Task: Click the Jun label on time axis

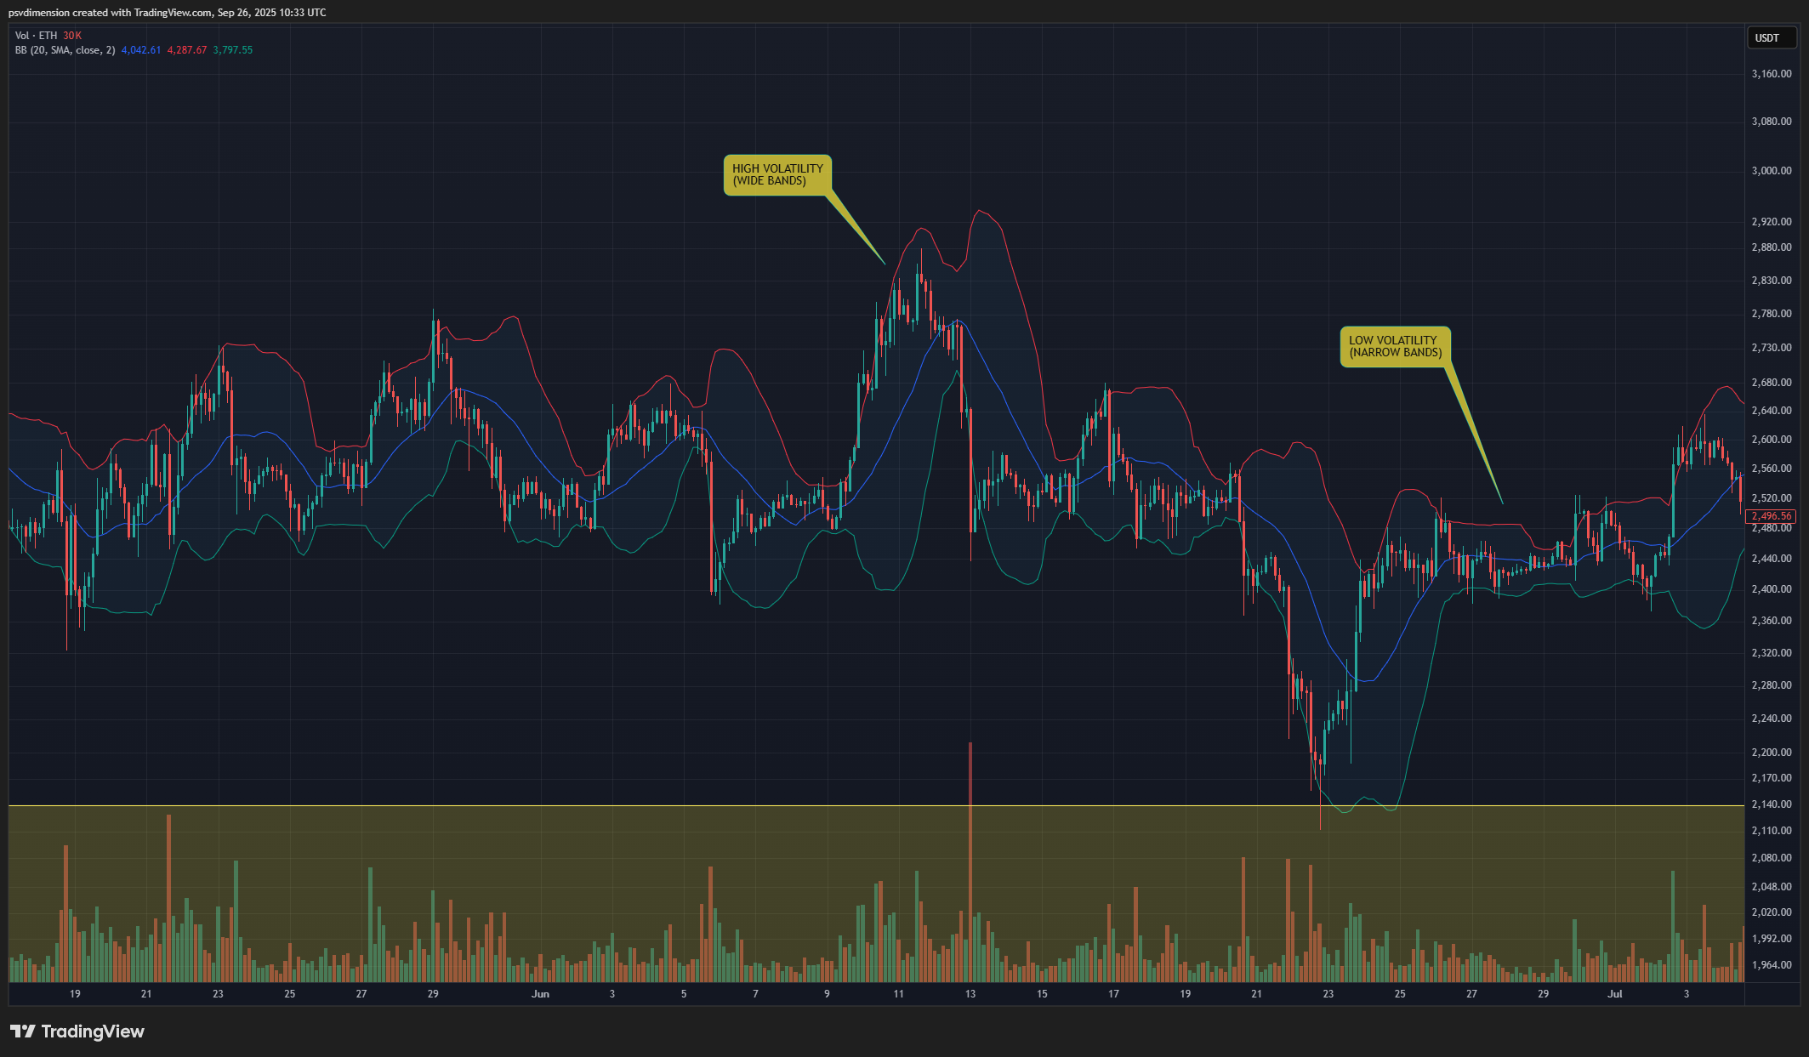Action: click(540, 994)
